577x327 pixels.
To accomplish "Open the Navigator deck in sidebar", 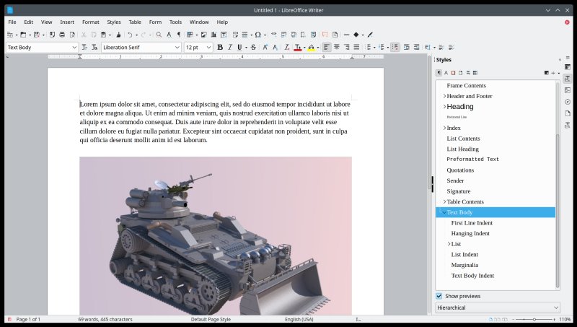I will pyautogui.click(x=568, y=102).
